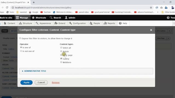
Task: Select the Is one of operator
Action: pos(21,47)
